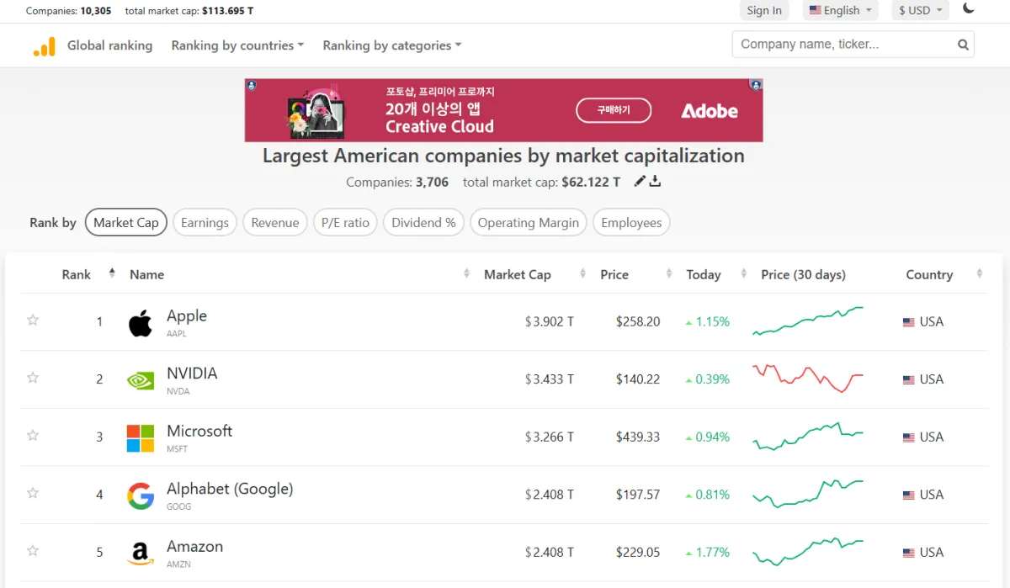This screenshot has height=588, width=1010.
Task: Sort by Name column sort arrows
Action: [467, 273]
